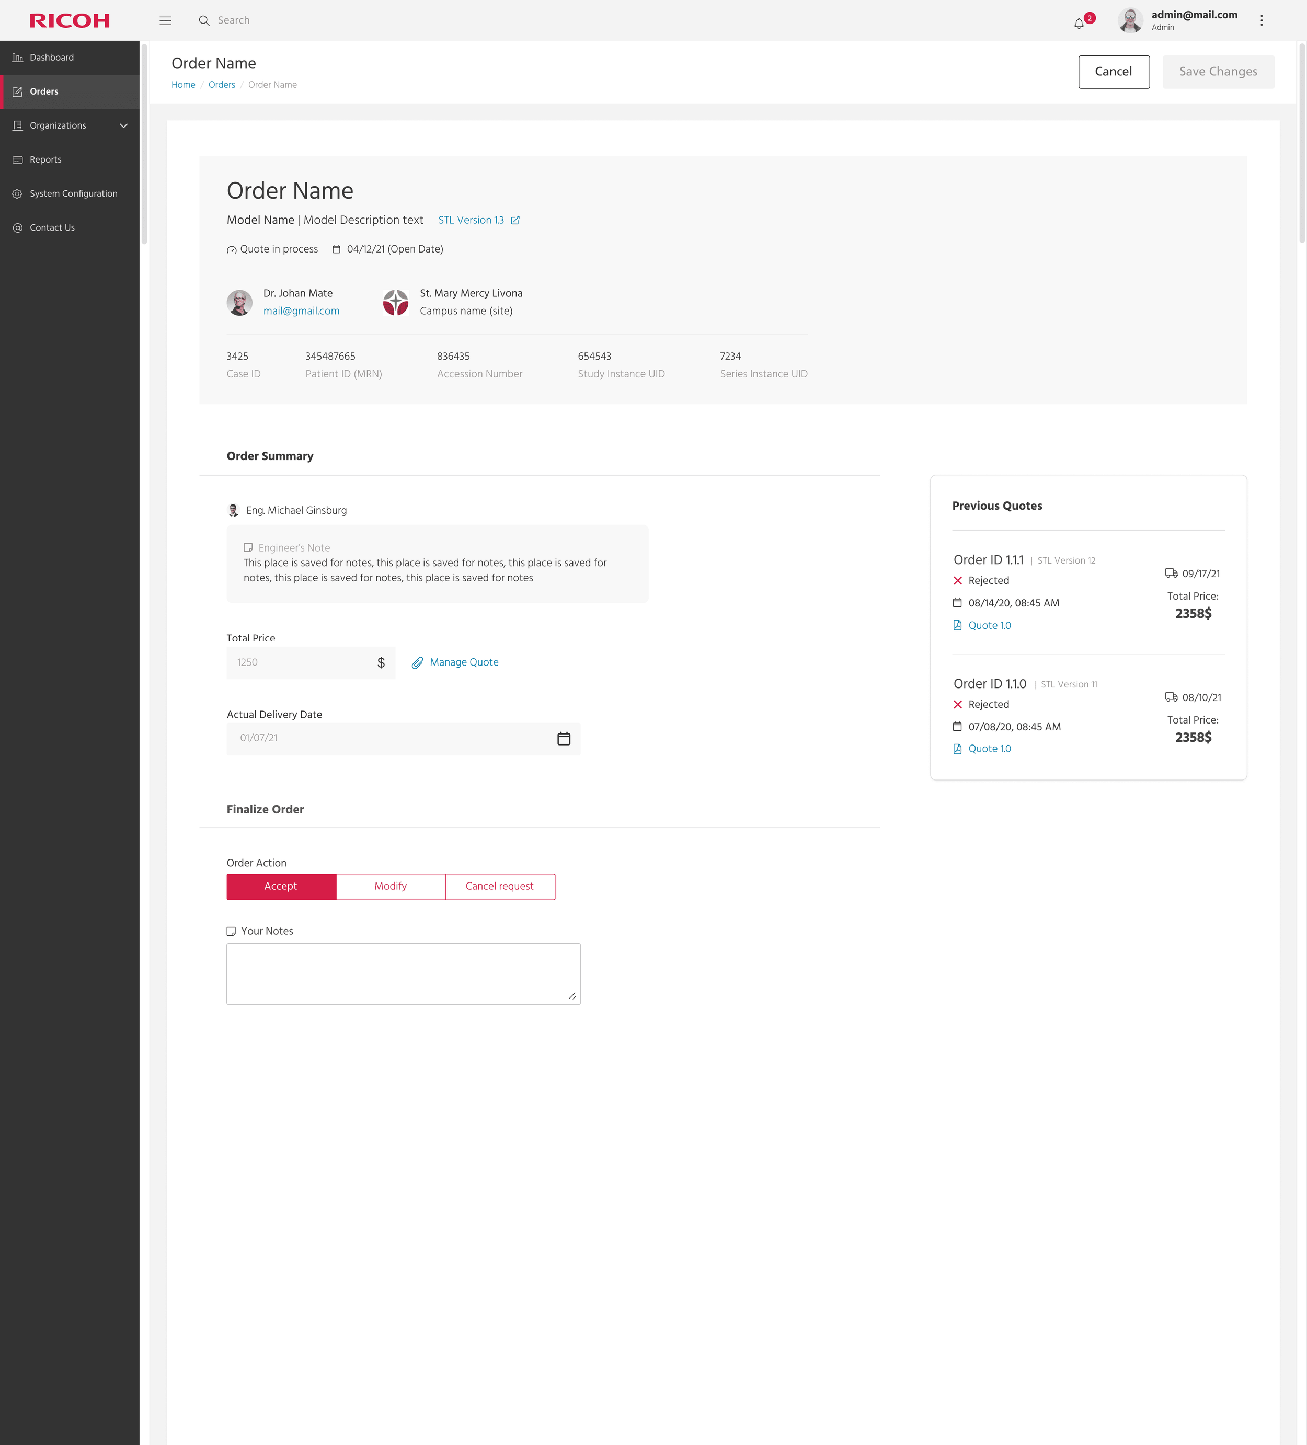Expand the Organizations sidebar chevron

[123, 125]
